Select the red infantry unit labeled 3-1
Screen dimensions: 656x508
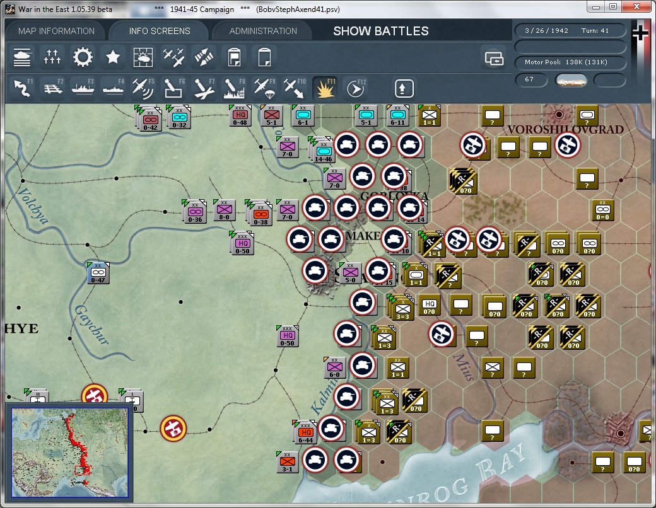click(x=288, y=462)
